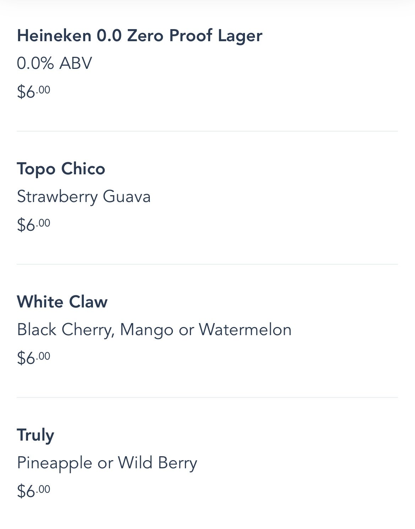Click the word Heineken in first item
The width and height of the screenshot is (415, 529).
(54, 36)
